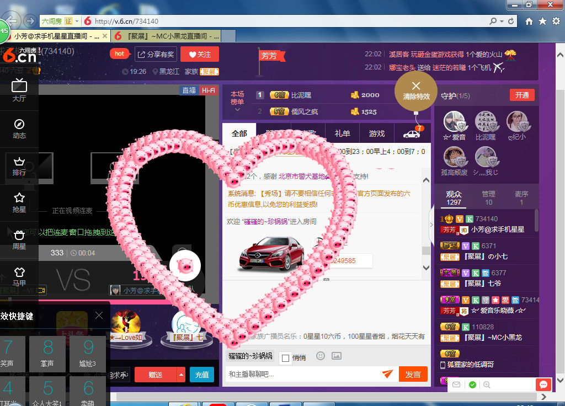Open the 大厅 lobby icon in sidebar
This screenshot has height=406, width=565.
click(19, 90)
